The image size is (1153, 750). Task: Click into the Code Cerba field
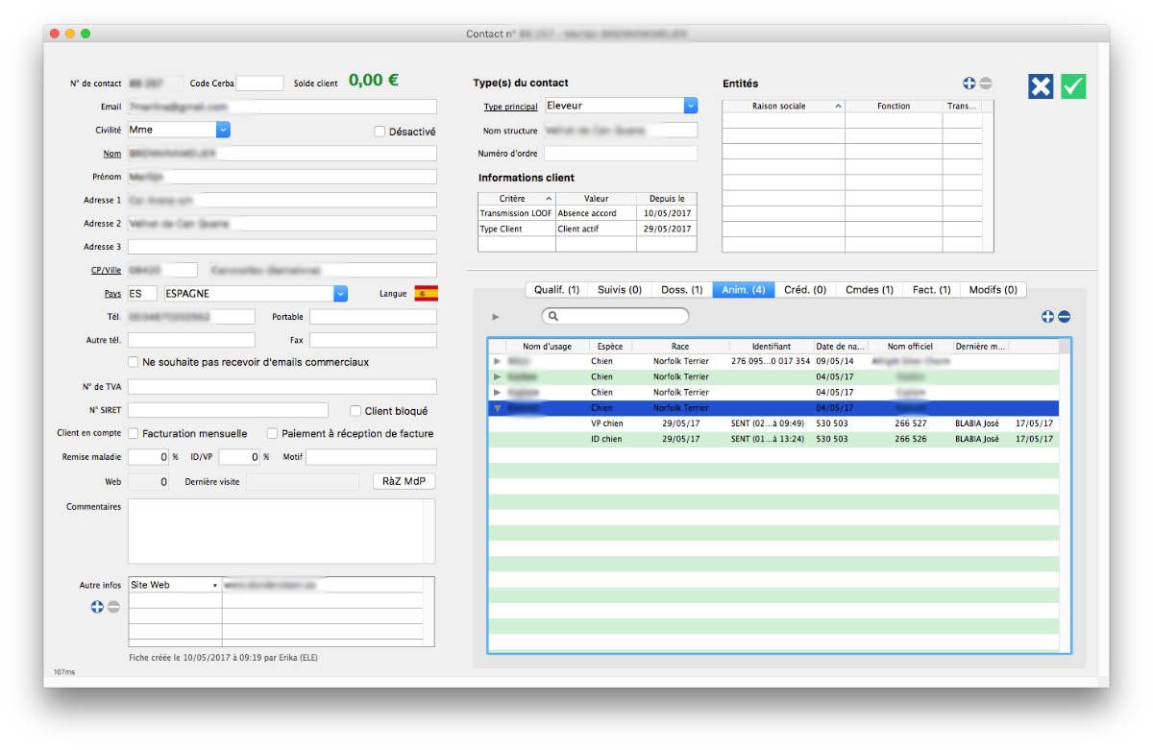click(x=260, y=84)
